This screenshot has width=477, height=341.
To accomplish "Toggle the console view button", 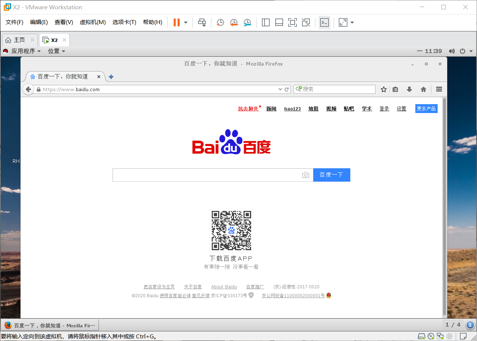I will [x=324, y=23].
